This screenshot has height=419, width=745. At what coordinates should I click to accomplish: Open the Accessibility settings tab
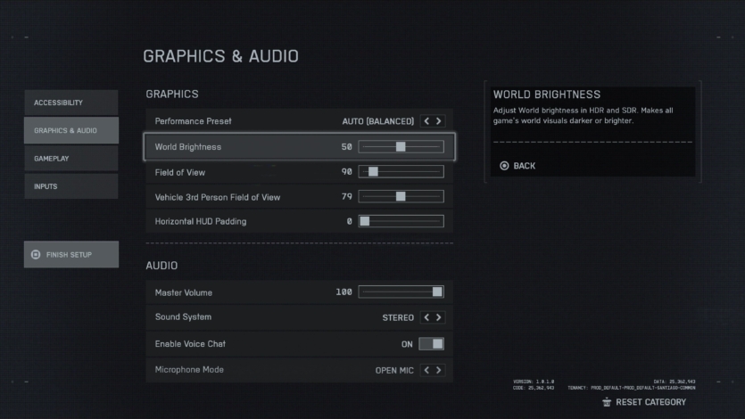[x=70, y=103]
